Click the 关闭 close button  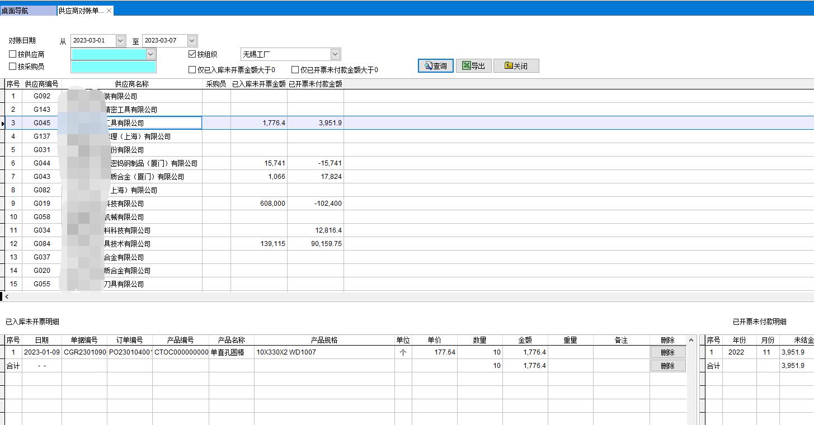[x=515, y=66]
